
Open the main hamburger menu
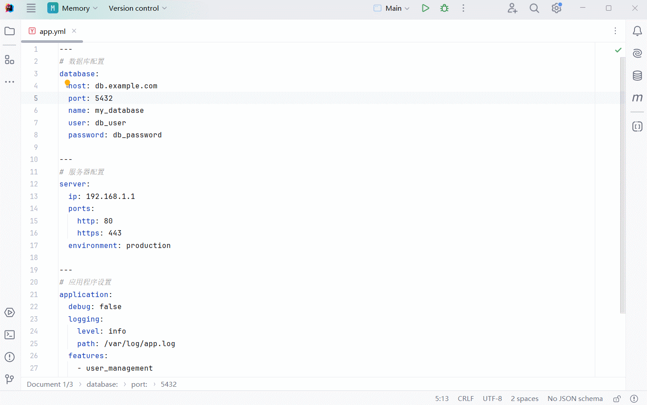coord(31,8)
